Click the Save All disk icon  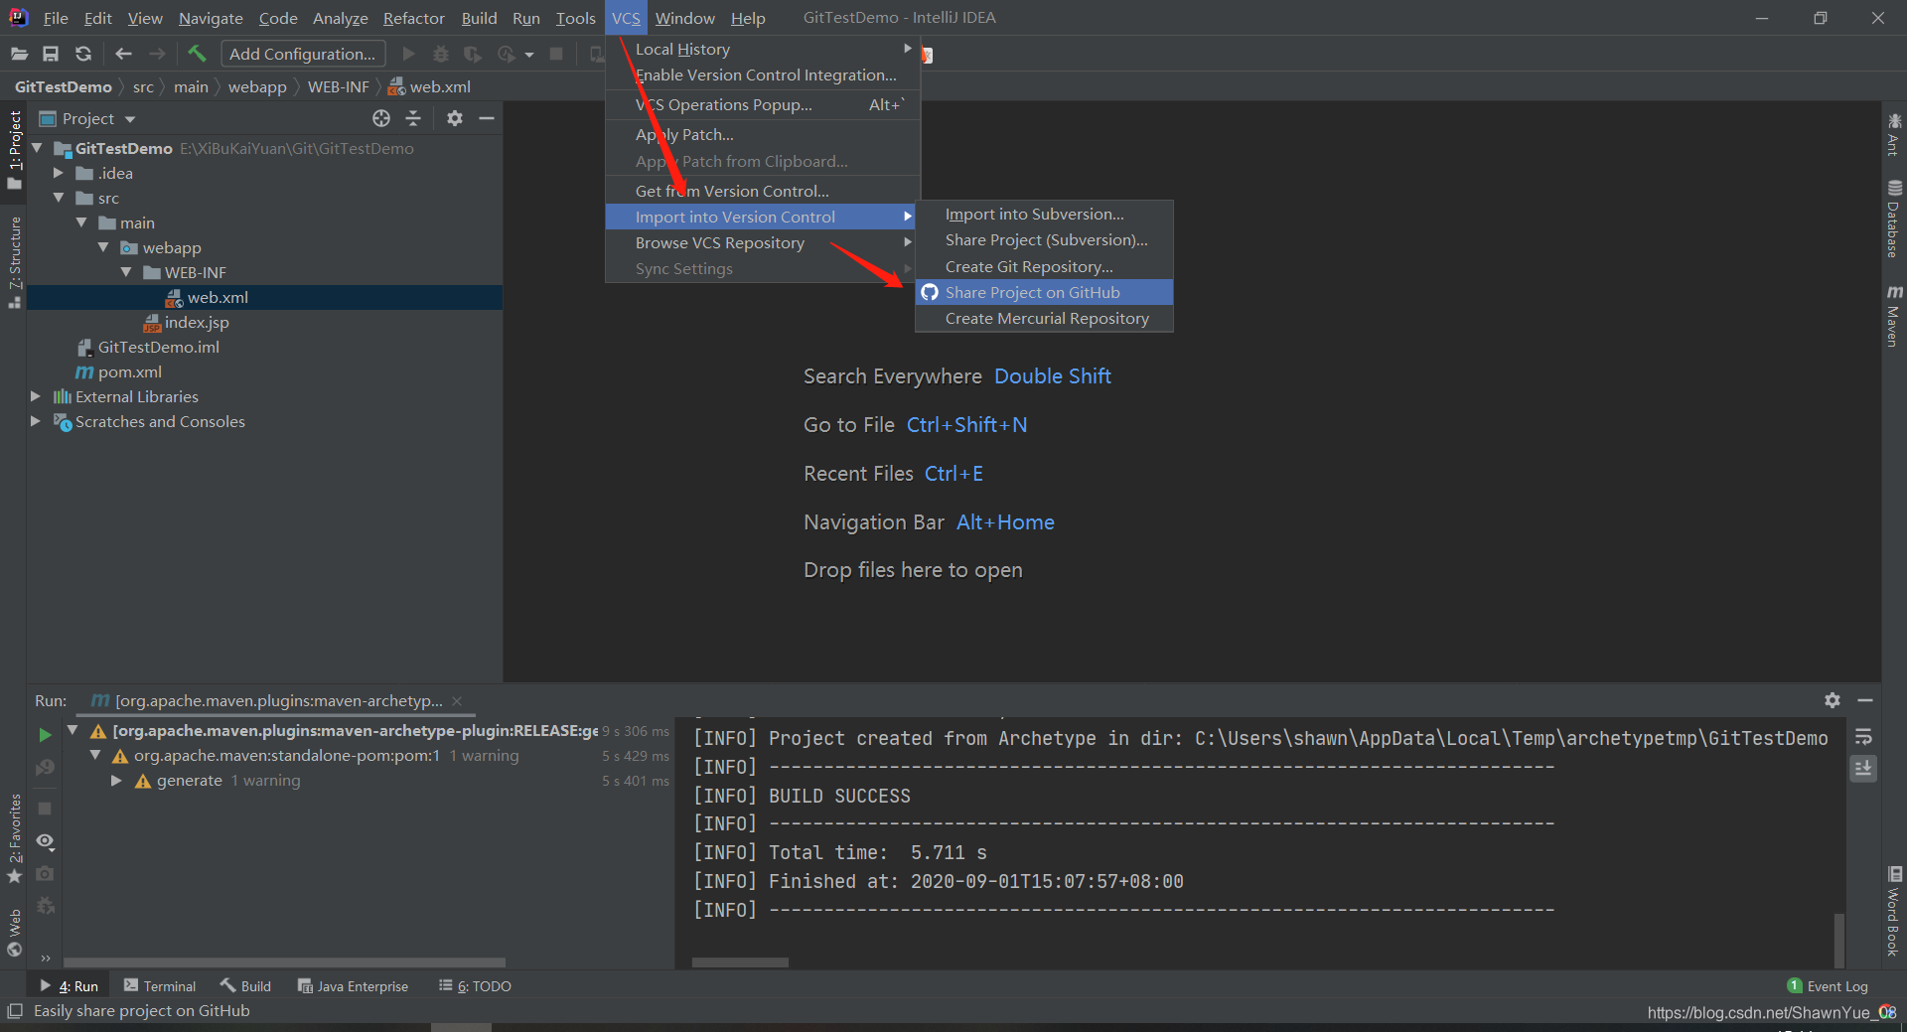(51, 54)
